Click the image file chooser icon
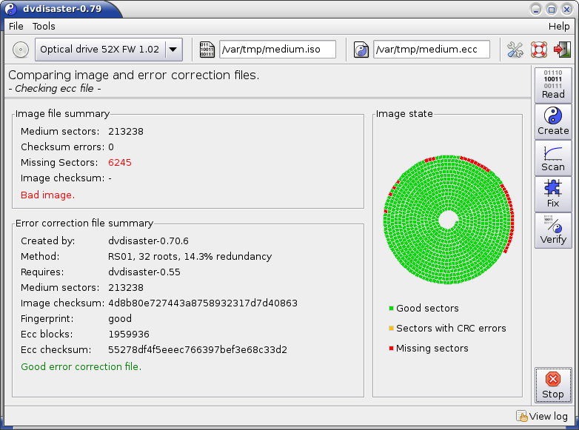579x430 pixels. (208, 50)
